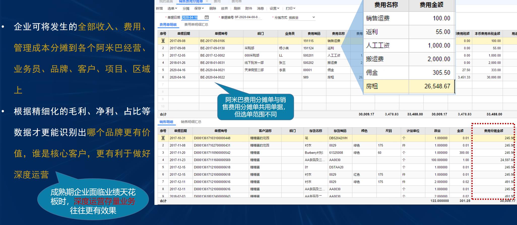Select cell BE-2017-09-0106
517x225 pixels.
click(221, 41)
